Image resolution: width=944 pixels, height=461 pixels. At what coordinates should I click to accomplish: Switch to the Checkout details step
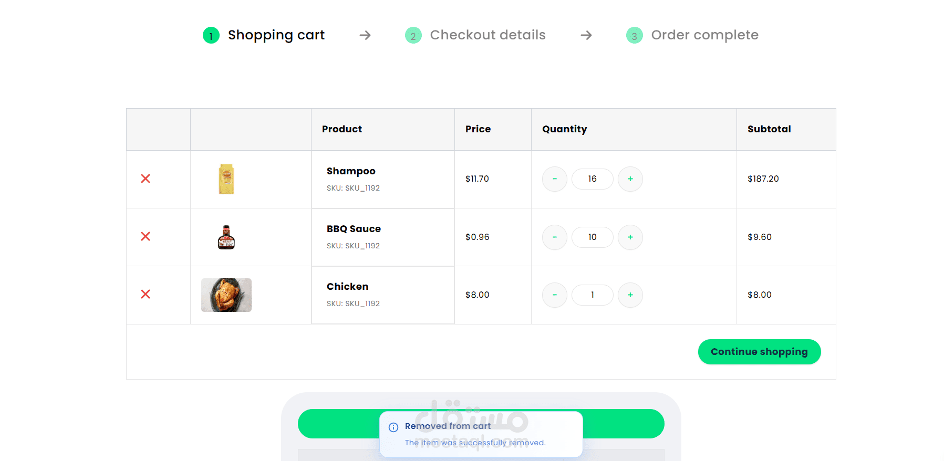click(487, 35)
